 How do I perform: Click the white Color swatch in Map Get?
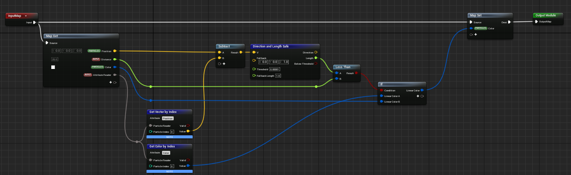click(53, 67)
